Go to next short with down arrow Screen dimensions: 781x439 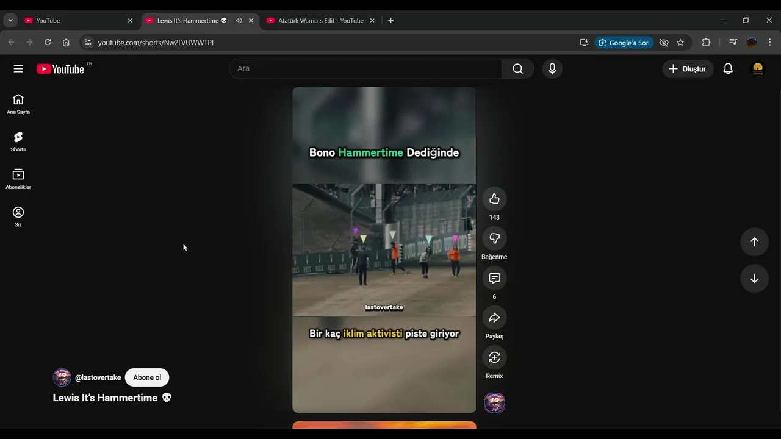point(754,279)
